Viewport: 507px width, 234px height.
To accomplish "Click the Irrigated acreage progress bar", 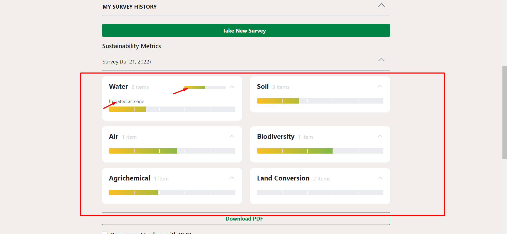I will click(172, 109).
